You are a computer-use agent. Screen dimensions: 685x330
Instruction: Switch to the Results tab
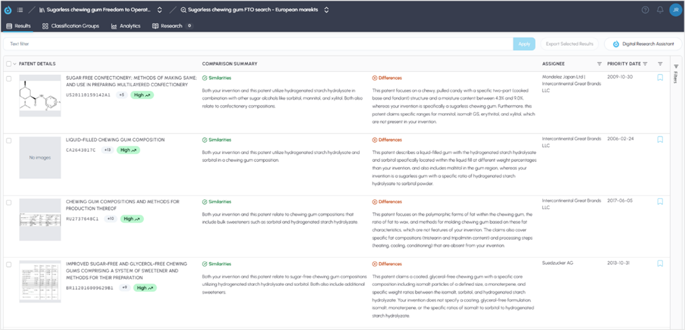click(x=18, y=26)
